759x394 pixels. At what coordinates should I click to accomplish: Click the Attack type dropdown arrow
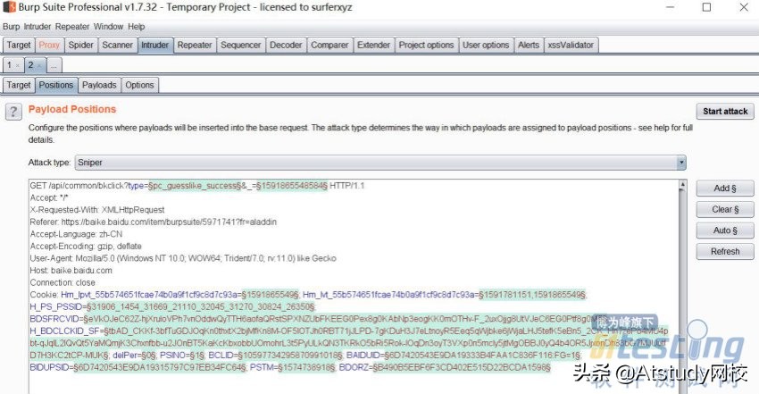click(681, 163)
